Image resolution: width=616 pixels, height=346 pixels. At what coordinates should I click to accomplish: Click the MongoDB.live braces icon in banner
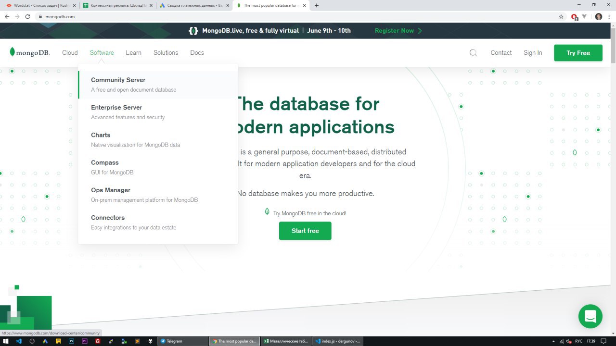pos(193,31)
